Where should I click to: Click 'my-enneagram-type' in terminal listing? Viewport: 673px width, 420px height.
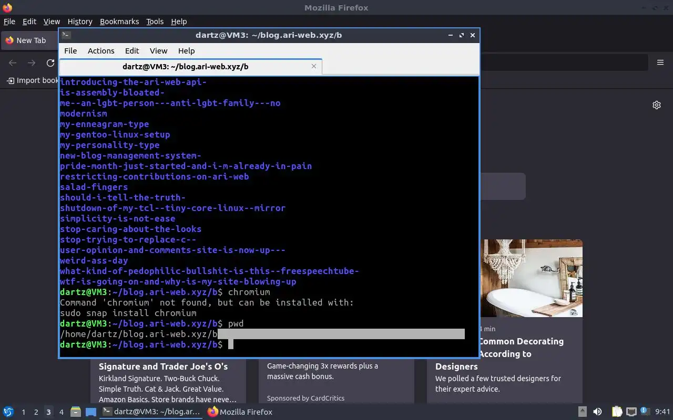pyautogui.click(x=105, y=124)
